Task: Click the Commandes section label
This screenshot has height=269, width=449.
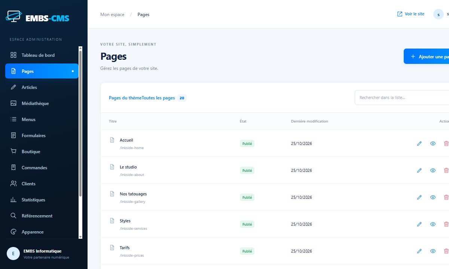Action: [x=34, y=167]
